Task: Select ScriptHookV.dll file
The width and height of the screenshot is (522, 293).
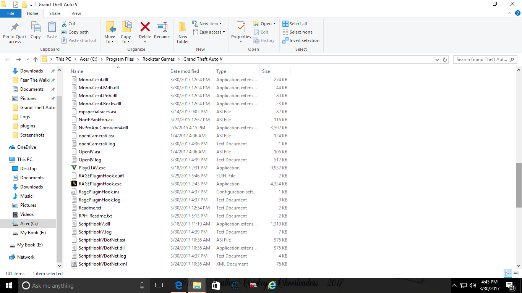Action: tap(94, 224)
